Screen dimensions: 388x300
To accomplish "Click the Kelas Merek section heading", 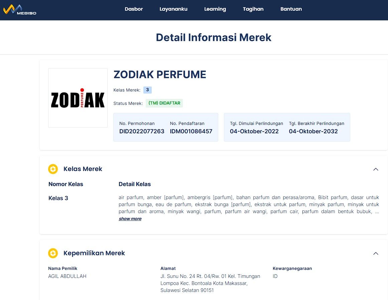I will coord(83,169).
